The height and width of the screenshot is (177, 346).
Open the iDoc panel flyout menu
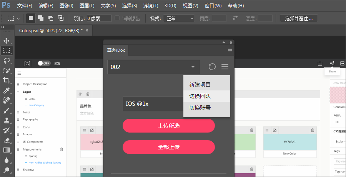click(x=230, y=50)
